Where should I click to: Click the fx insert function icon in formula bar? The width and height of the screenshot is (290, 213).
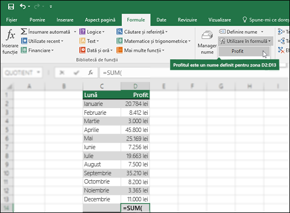[x=91, y=73]
